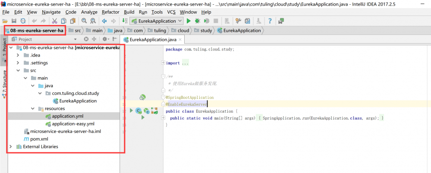Click the Run with Coverage icon
Image resolution: width=431 pixels, height=173 pixels.
tap(207, 21)
